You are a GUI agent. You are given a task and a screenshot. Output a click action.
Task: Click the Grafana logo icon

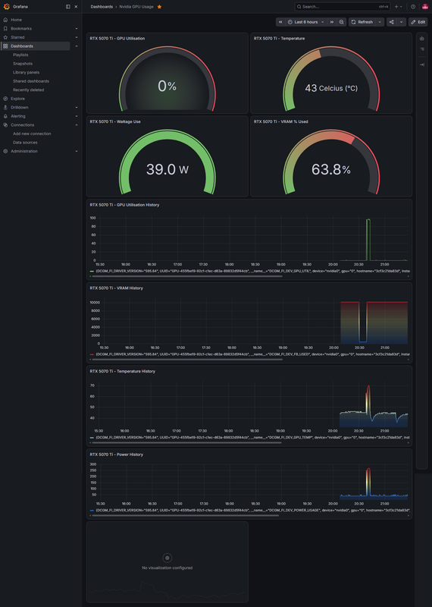tap(6, 7)
